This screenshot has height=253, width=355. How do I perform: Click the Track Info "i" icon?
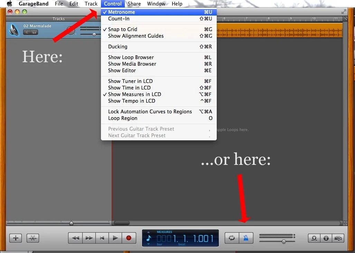[326, 238]
